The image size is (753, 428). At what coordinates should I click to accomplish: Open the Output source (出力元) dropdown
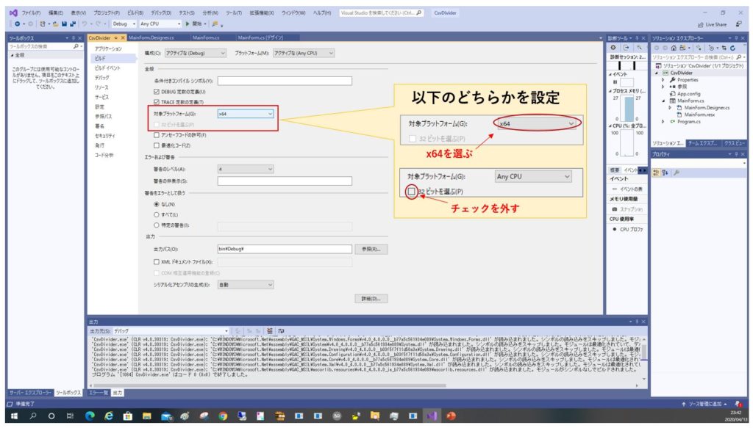[171, 331]
